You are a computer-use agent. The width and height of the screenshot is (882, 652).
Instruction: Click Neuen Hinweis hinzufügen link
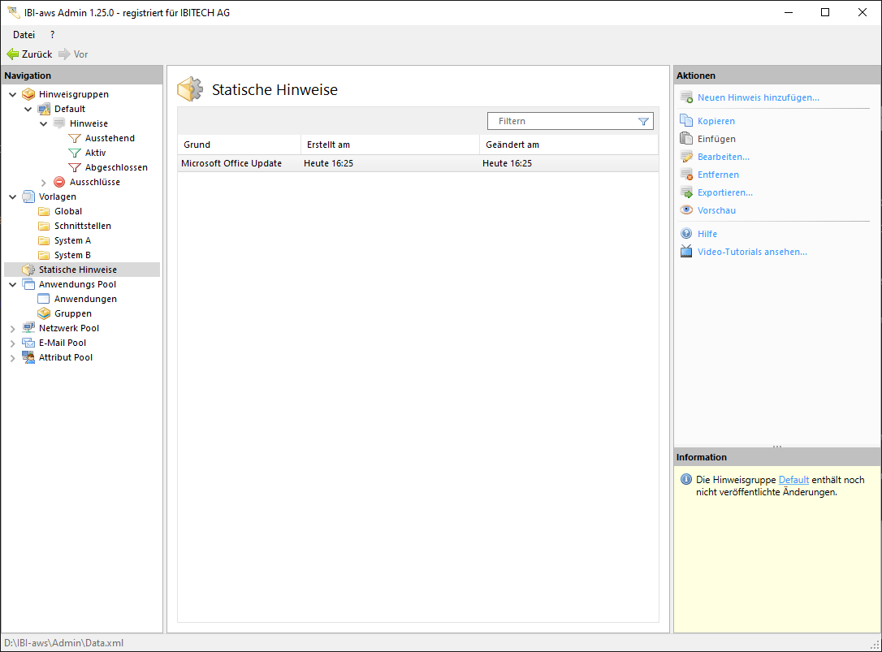(x=758, y=98)
